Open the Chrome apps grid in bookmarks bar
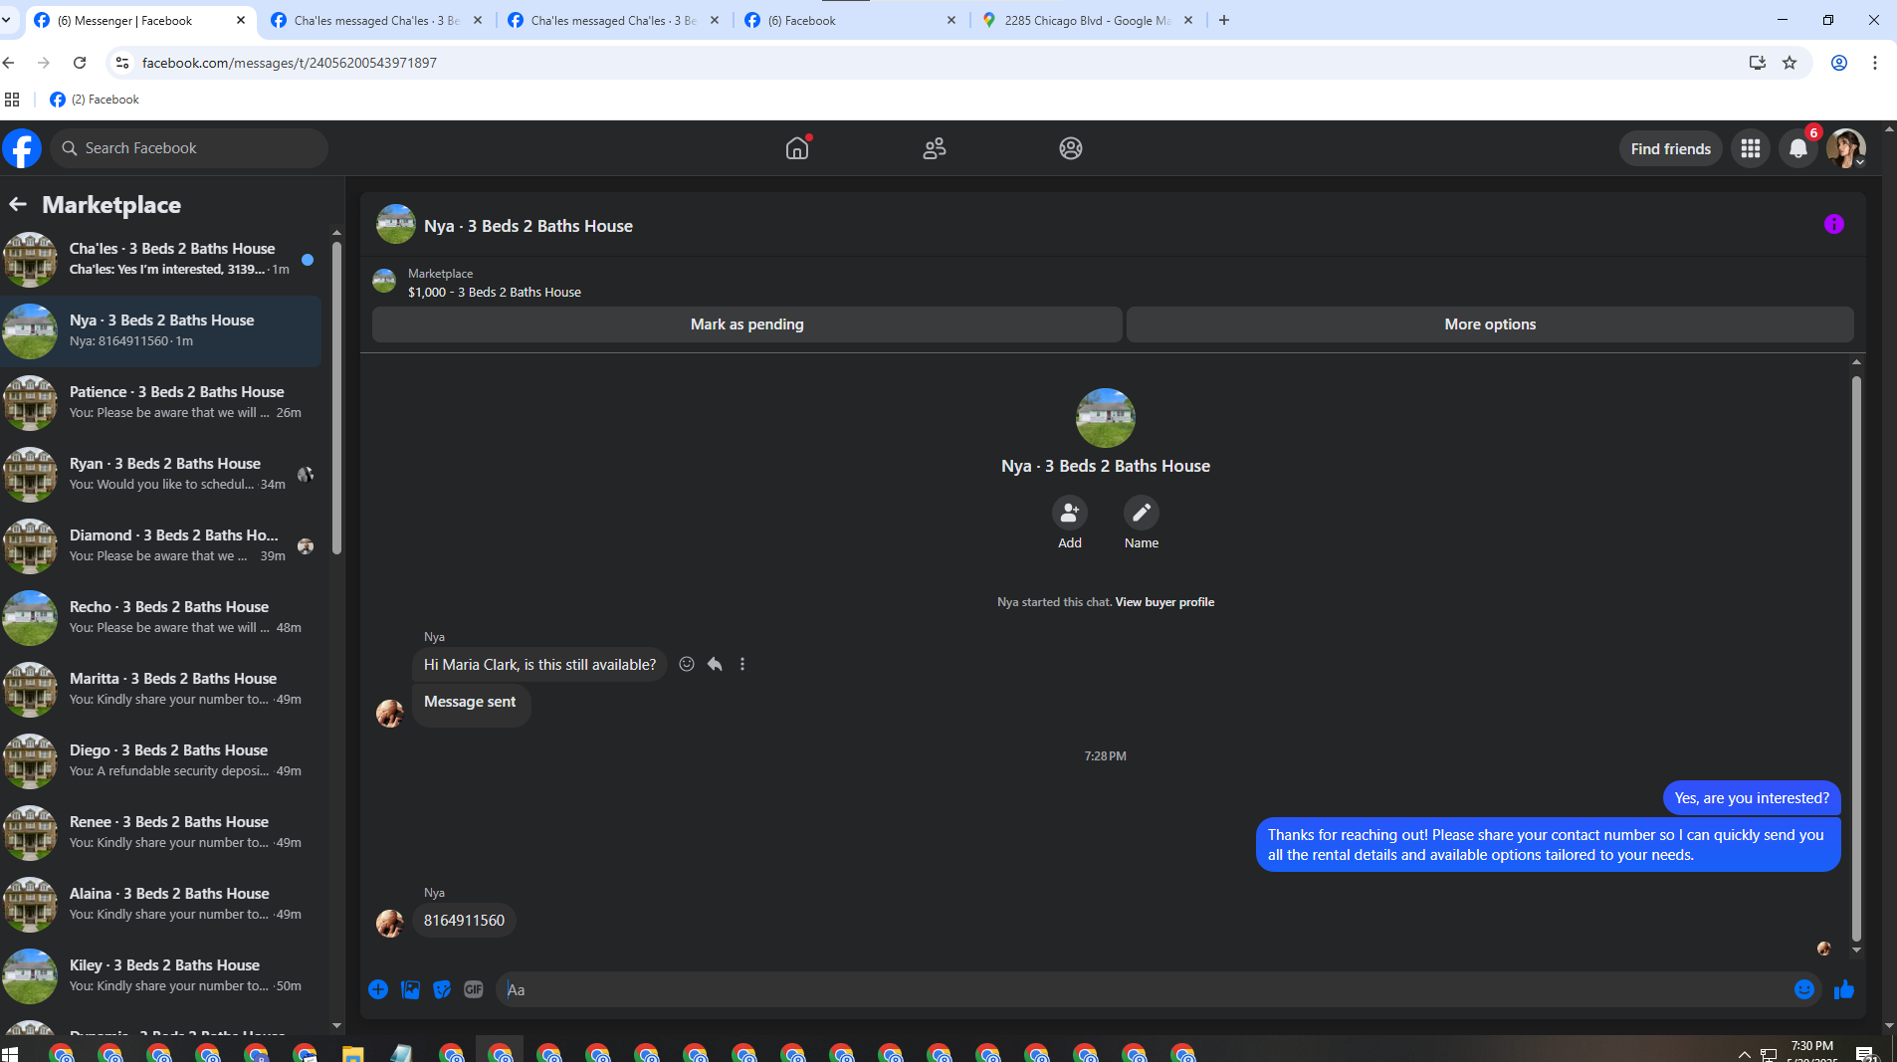This screenshot has height=1062, width=1897. pos(12,100)
